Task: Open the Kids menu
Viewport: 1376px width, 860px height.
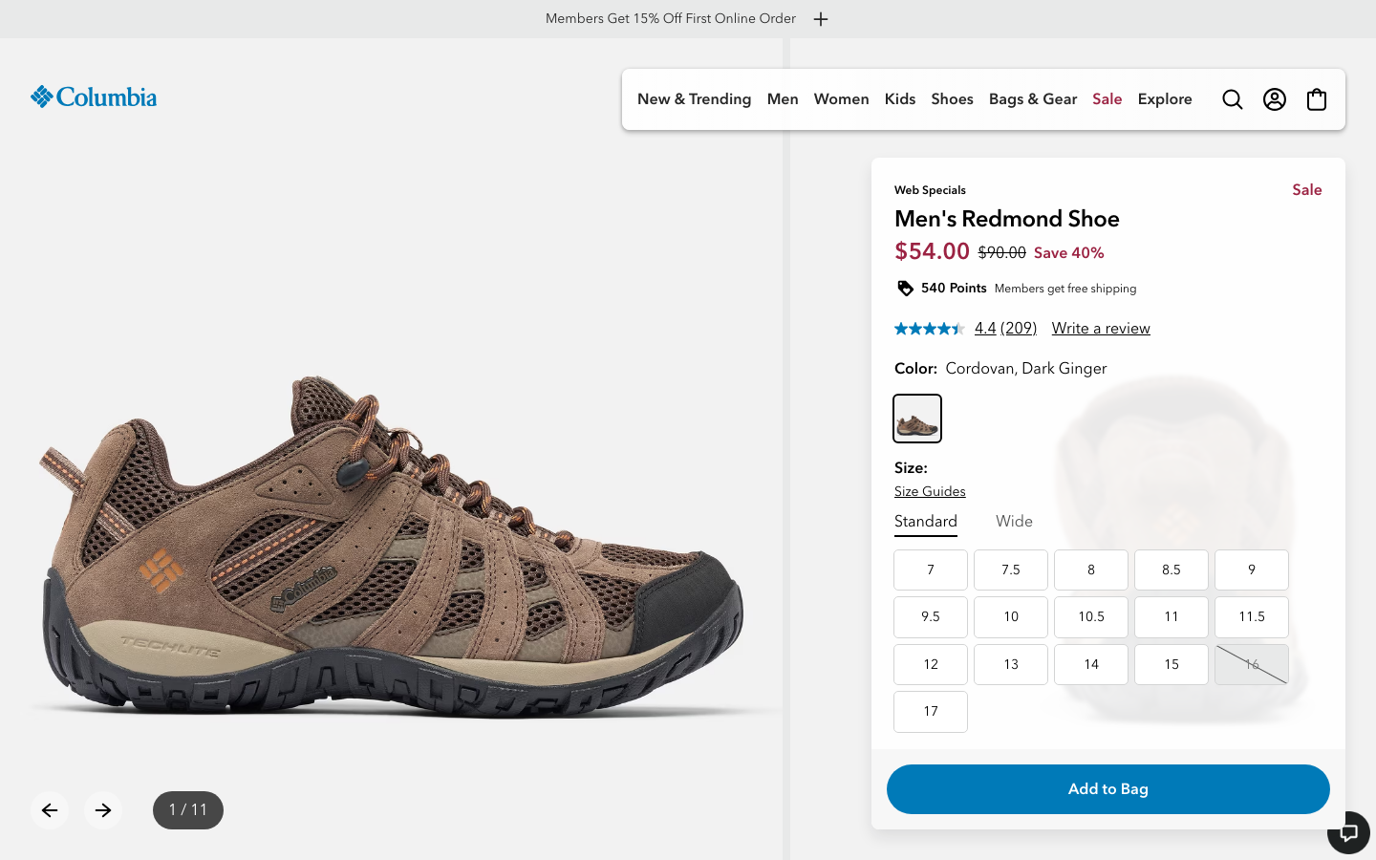Action: pos(900,99)
